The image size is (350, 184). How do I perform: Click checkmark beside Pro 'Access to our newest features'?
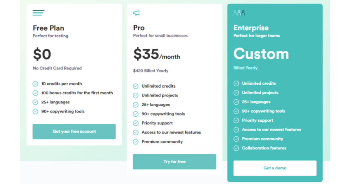pyautogui.click(x=136, y=133)
